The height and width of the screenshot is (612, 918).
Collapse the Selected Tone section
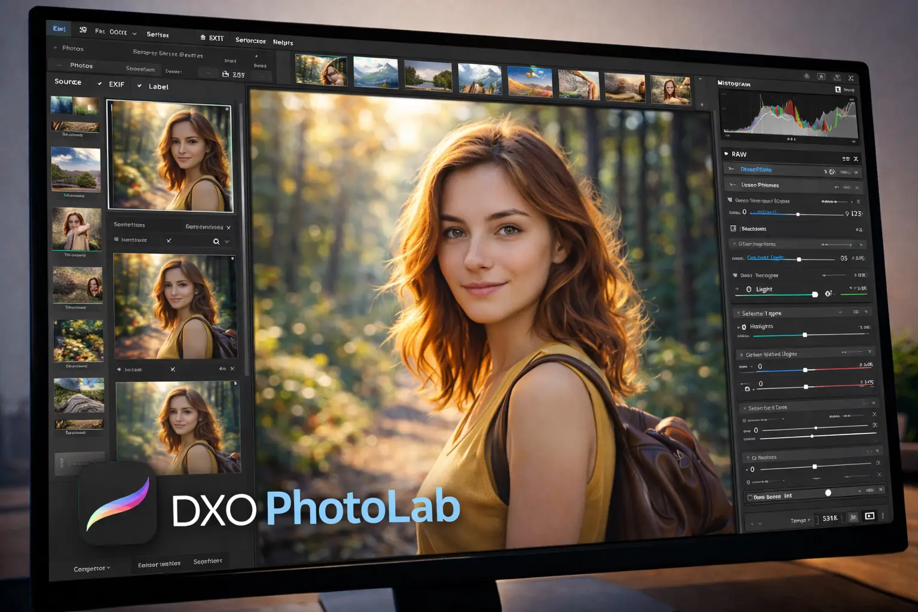[x=744, y=408]
